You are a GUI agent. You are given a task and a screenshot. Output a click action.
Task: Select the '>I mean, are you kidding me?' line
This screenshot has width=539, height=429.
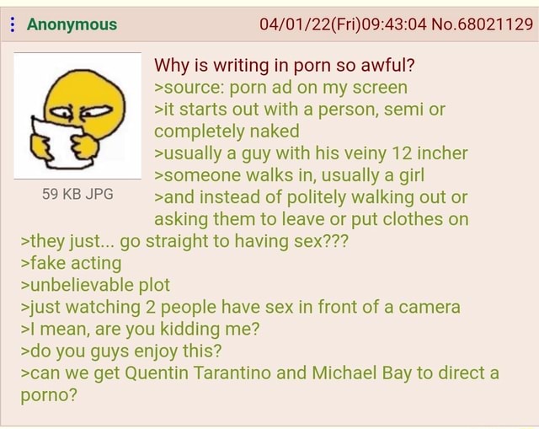coord(140,329)
